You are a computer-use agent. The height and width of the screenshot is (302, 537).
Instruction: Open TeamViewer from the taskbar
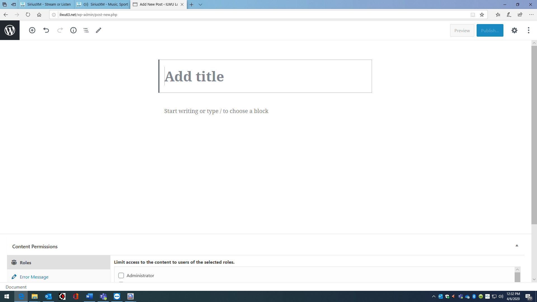(117, 296)
